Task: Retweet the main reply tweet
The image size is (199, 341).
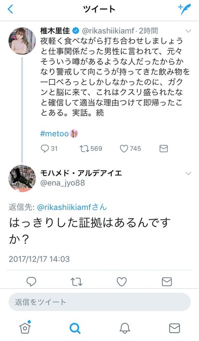Action: click(x=76, y=282)
